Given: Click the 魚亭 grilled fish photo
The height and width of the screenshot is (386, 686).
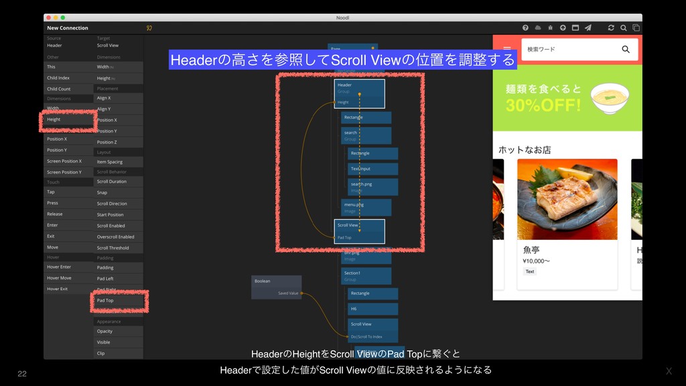Looking at the screenshot, I should click(x=567, y=199).
